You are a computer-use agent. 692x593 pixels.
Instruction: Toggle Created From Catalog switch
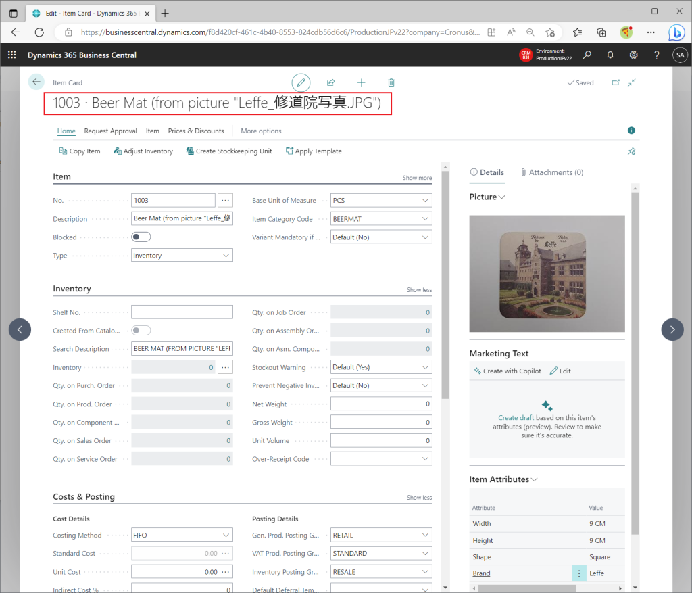141,330
